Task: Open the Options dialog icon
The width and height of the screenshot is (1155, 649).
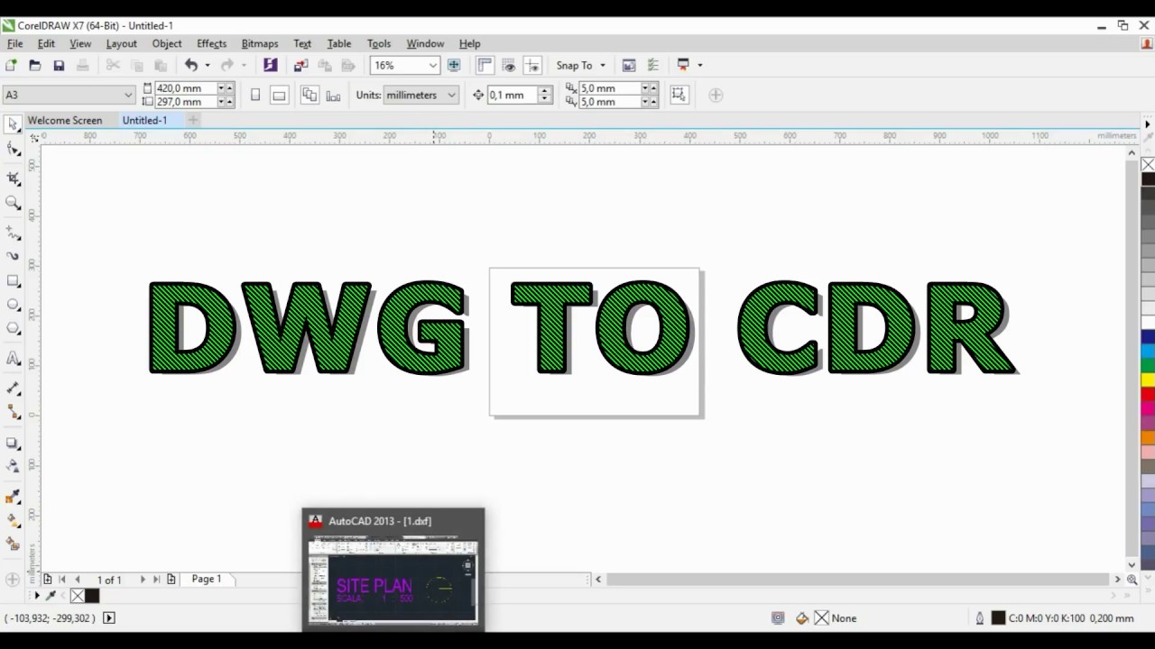Action: coord(653,65)
